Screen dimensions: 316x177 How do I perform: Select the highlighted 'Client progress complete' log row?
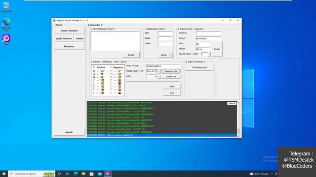tap(162, 135)
